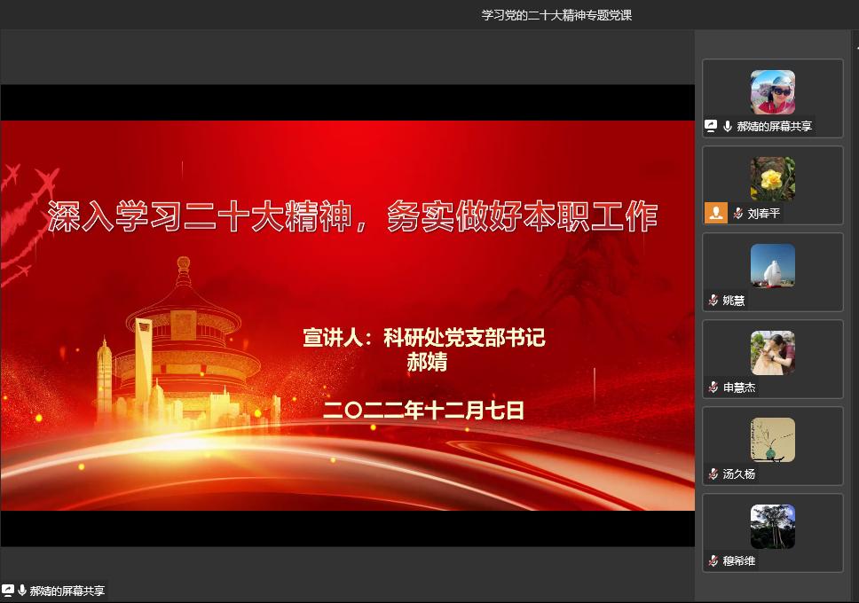Click the microphone icon at bottom-left of shared view
This screenshot has height=603, width=859.
tap(21, 591)
